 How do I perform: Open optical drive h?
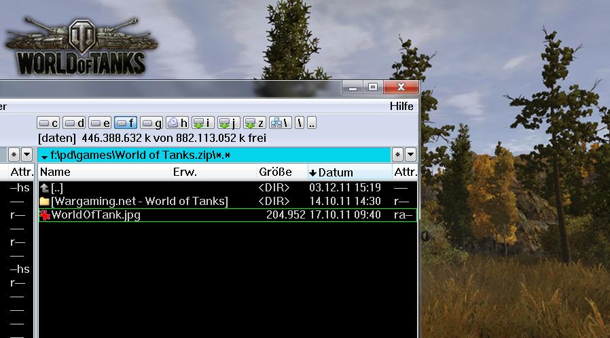(177, 123)
